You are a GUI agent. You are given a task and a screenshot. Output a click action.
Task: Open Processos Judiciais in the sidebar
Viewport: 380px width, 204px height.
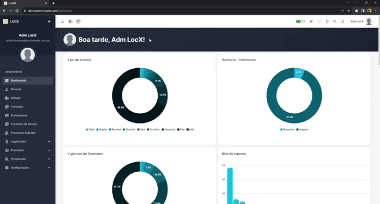(27, 133)
